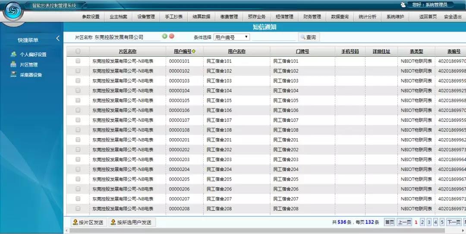Check the row for user 00000101
This screenshot has height=234, width=466.
[78, 61]
